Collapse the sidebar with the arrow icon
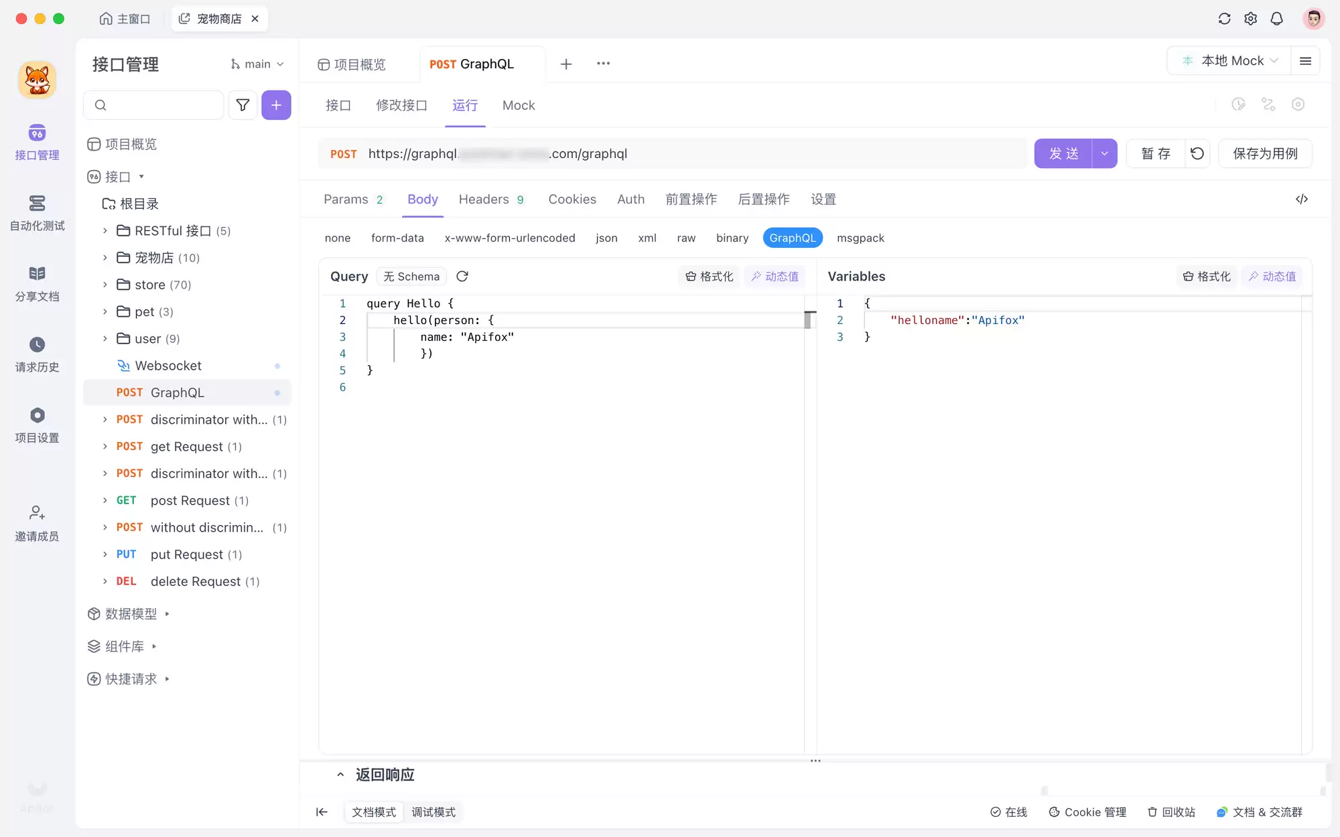The height and width of the screenshot is (837, 1340). pos(322,812)
